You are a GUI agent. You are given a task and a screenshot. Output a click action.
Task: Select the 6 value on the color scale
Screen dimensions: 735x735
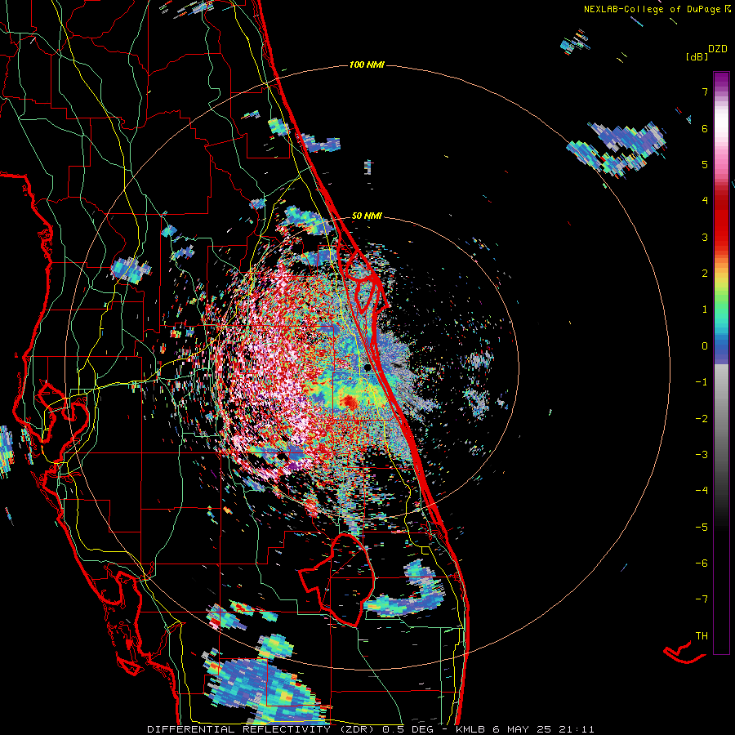pos(705,128)
